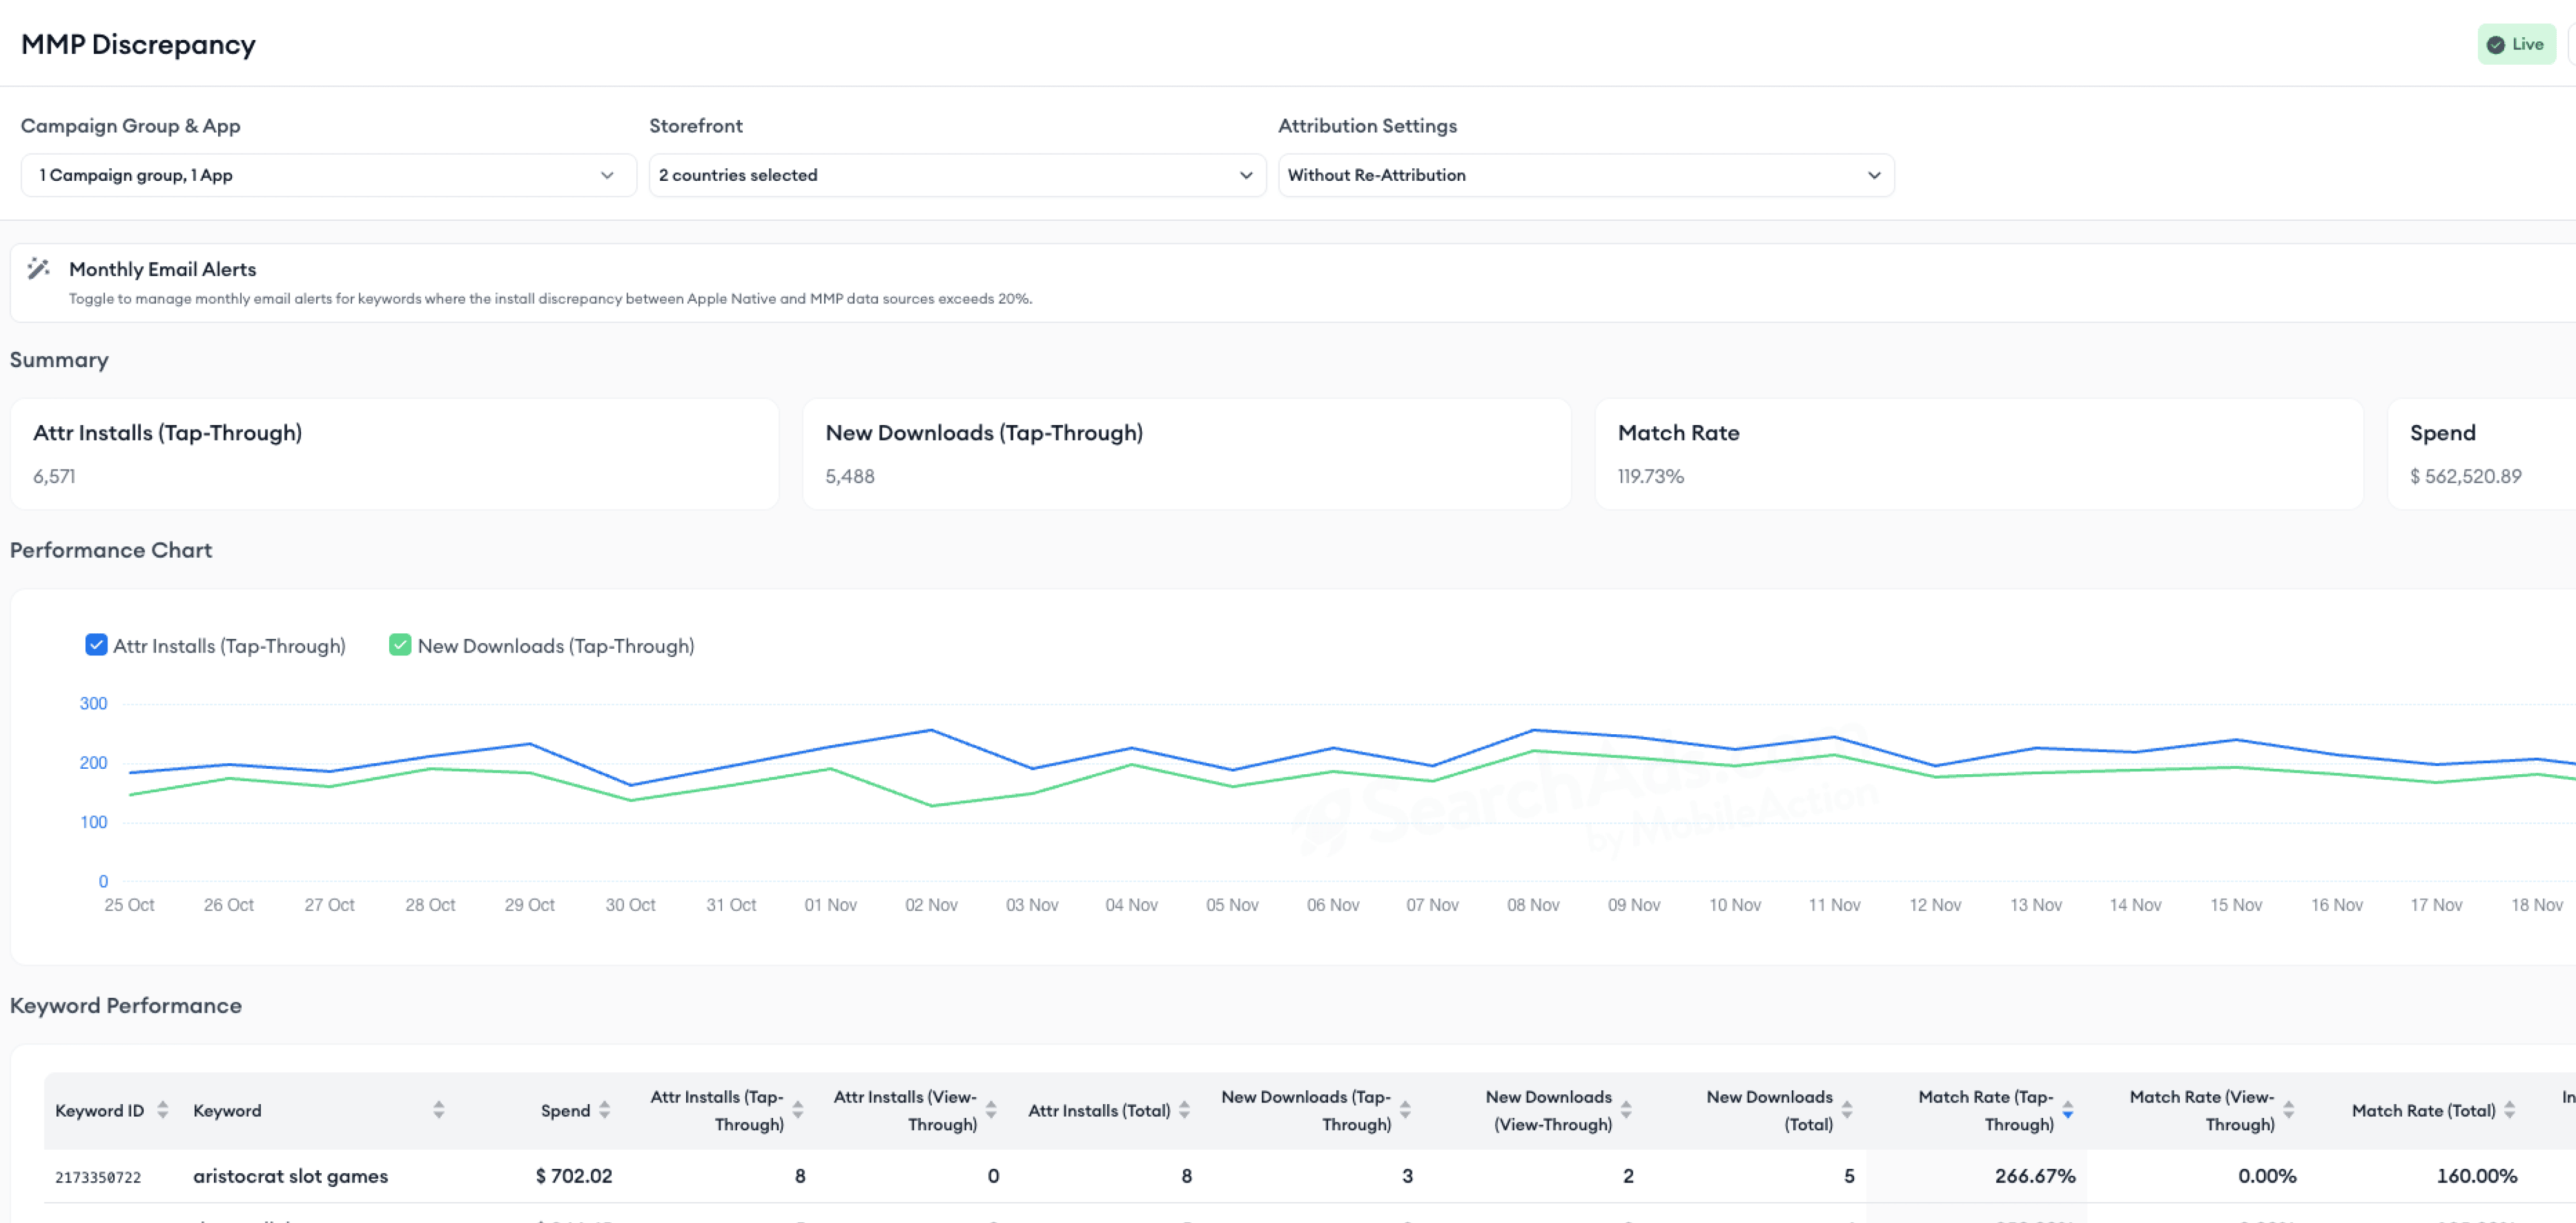Sort by Attr Installs (Total)
This screenshot has height=1223, width=2576.
[1184, 1110]
